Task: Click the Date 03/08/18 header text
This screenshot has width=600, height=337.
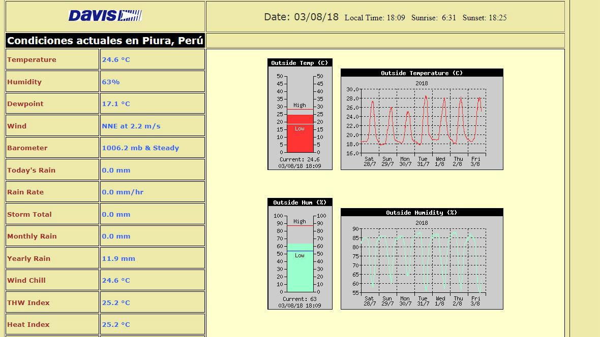Action: coord(301,17)
